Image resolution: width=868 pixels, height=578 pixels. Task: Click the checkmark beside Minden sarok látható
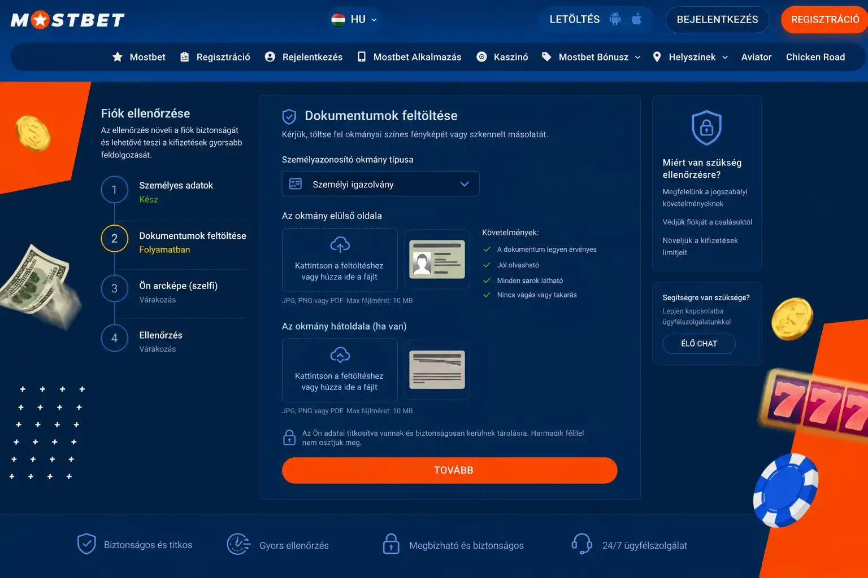[487, 281]
